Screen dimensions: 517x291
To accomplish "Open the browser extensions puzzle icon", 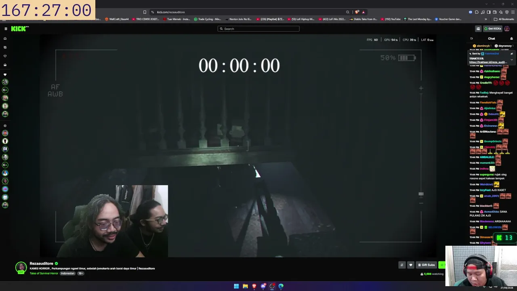I will tap(477, 12).
